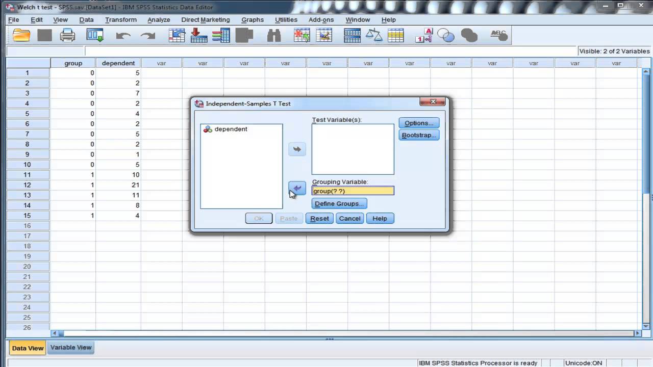
Task: Click the Insert Variable icon
Action: pos(324,35)
